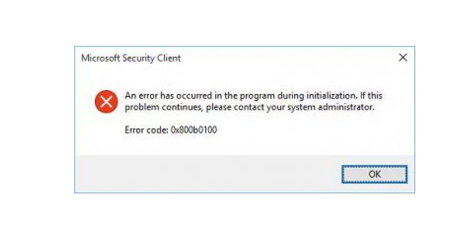Click the Microsoft Security Client title text
The height and width of the screenshot is (248, 476).
[131, 58]
